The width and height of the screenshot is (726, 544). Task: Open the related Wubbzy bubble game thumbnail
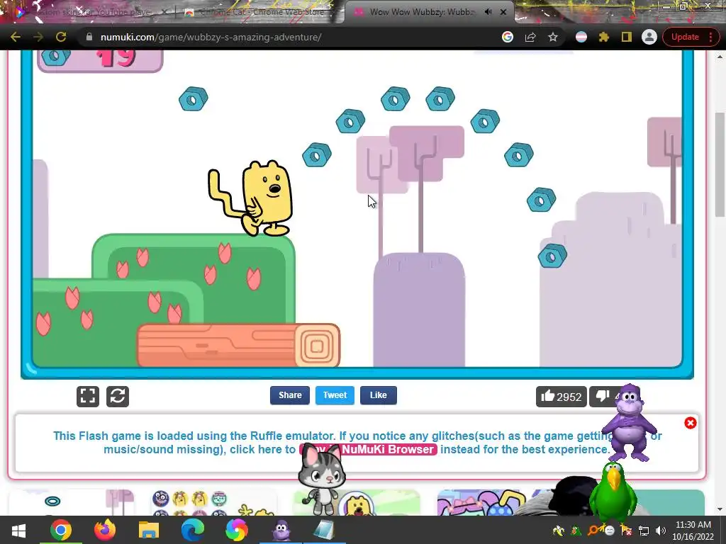(357, 502)
